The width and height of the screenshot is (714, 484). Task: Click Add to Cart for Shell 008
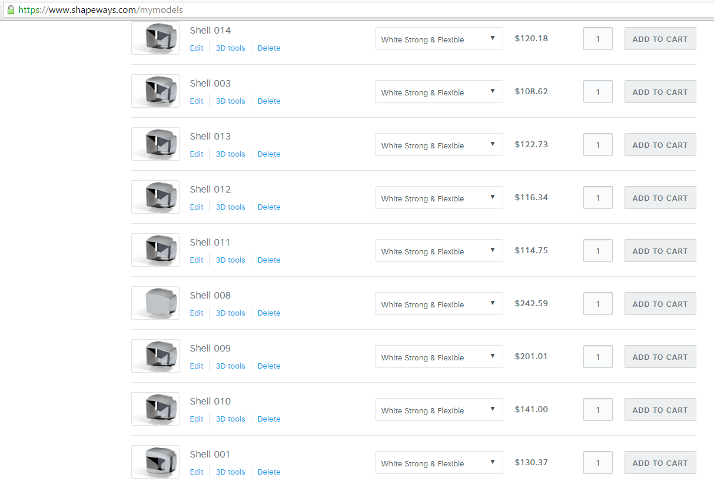660,303
